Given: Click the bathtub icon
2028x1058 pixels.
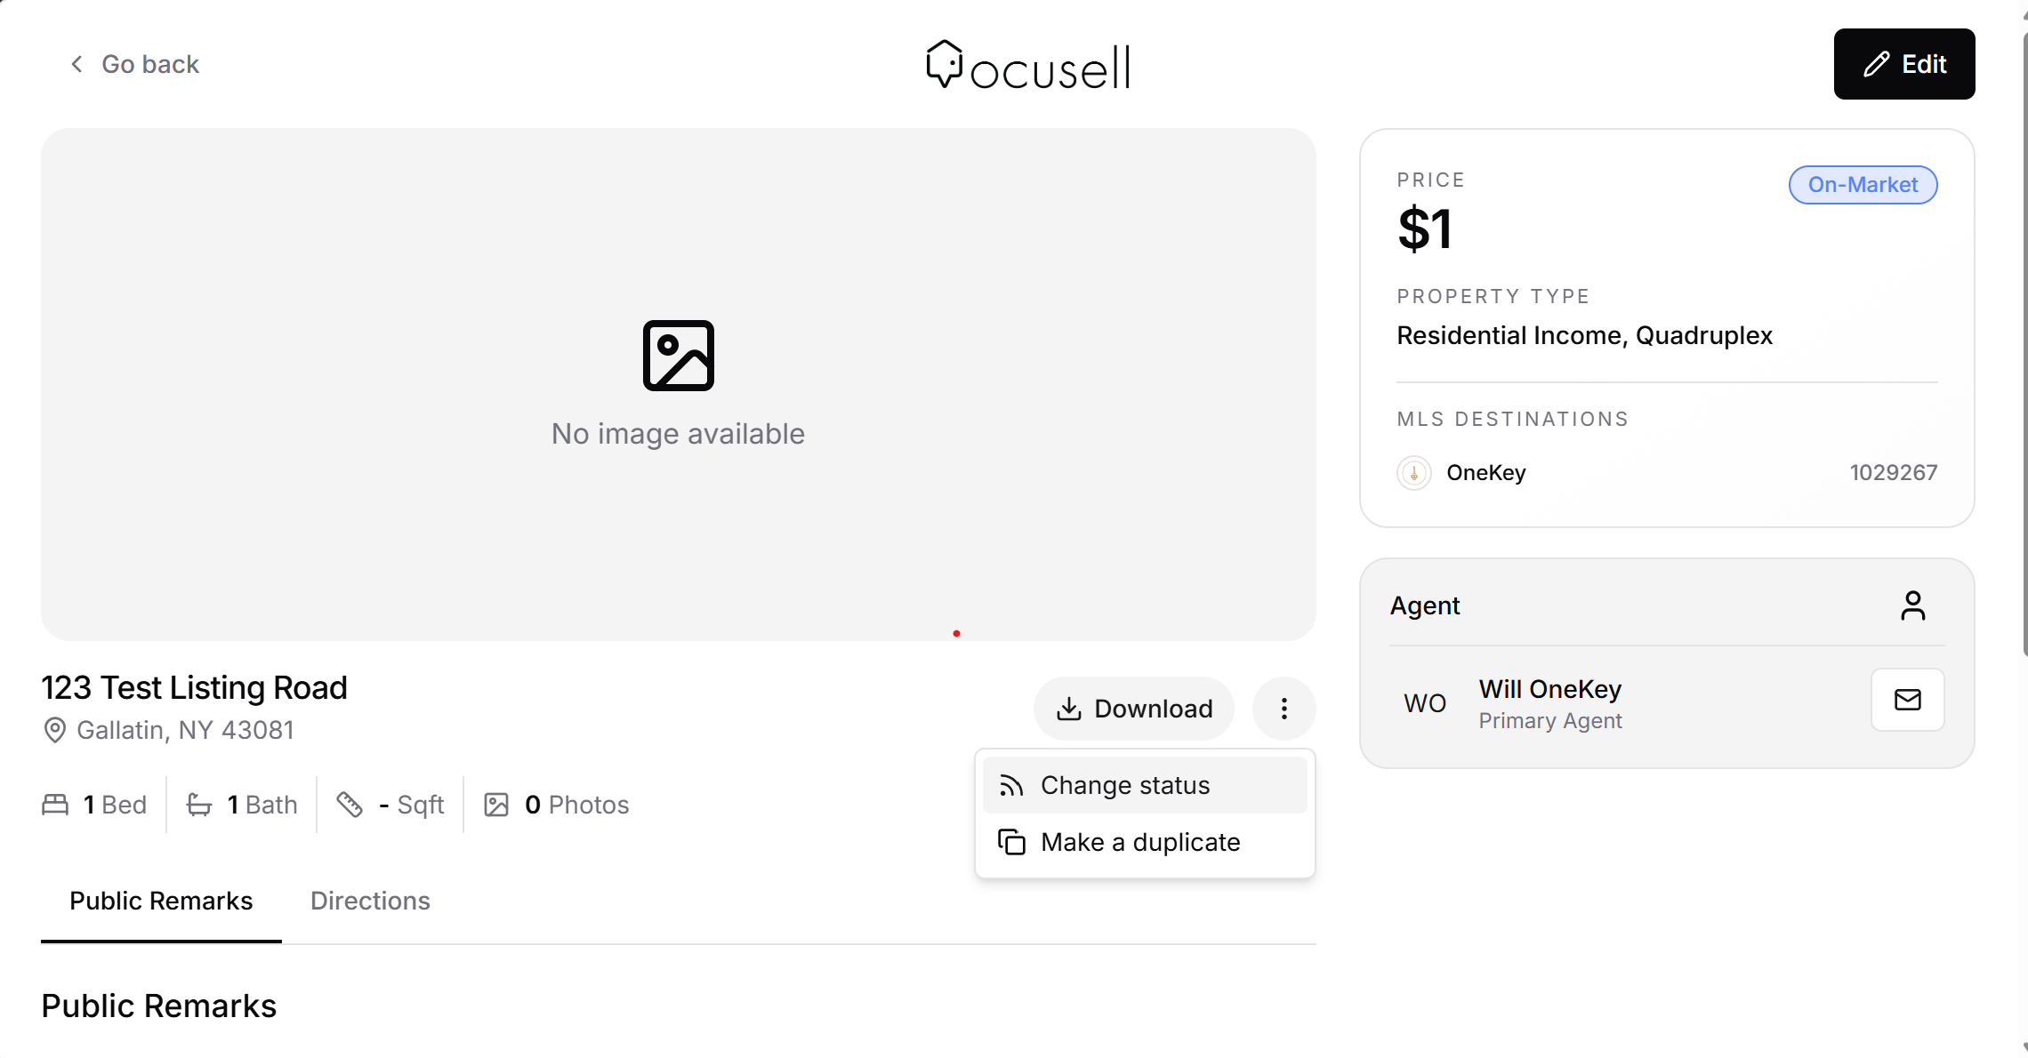Looking at the screenshot, I should [x=199, y=805].
